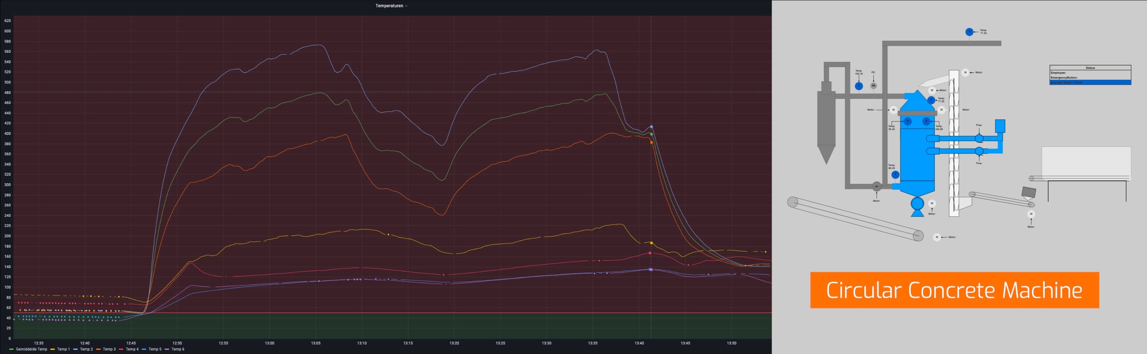Click the 12:45 x-axis time label
1147x354 pixels.
(x=131, y=343)
